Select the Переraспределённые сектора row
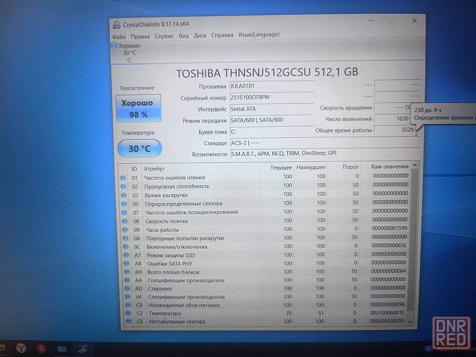 (x=265, y=203)
